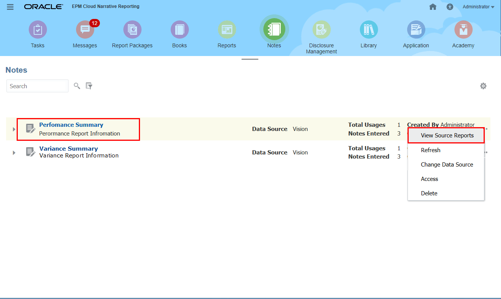Choose View Source Reports from menu
Image resolution: width=501 pixels, height=299 pixels.
(446, 135)
